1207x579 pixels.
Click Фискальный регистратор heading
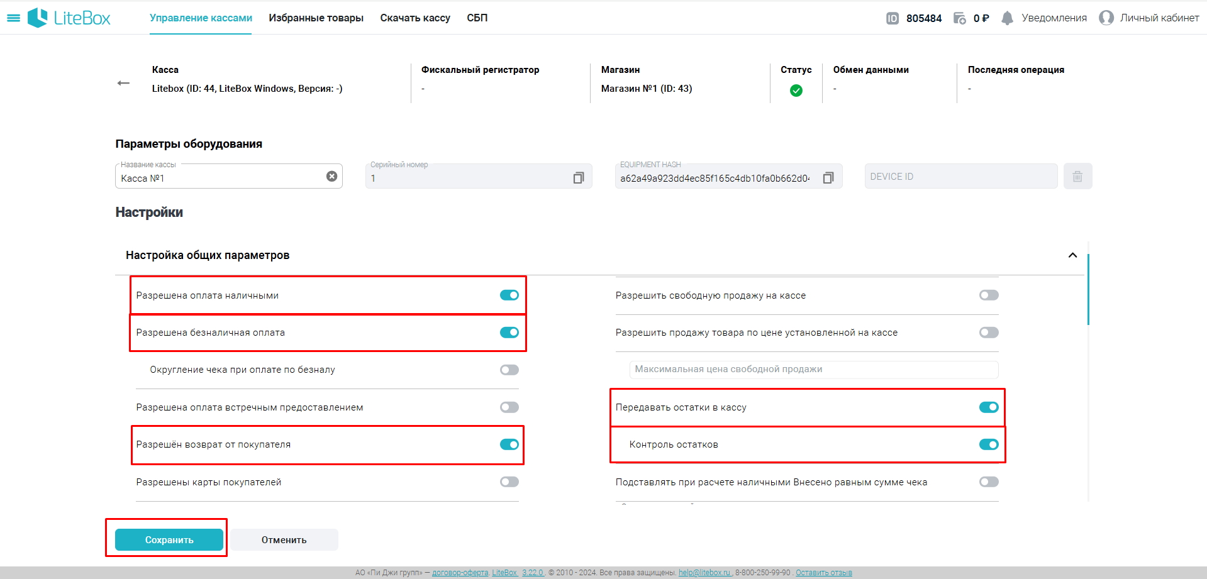(481, 70)
